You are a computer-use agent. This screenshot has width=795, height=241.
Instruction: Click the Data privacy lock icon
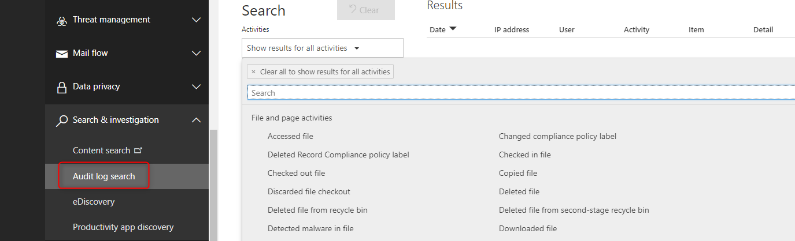61,87
